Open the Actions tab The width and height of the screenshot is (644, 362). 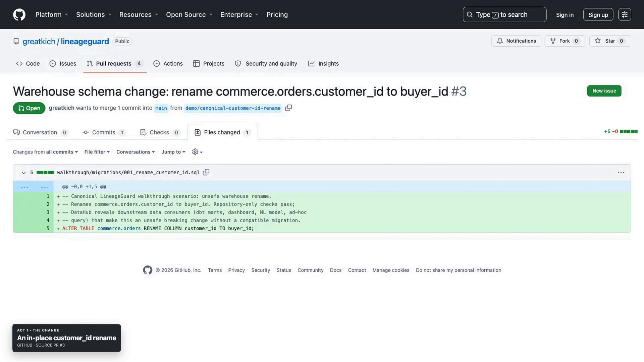pyautogui.click(x=168, y=64)
